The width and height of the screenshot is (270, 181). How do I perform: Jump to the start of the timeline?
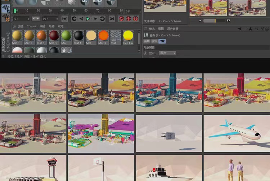(64, 19)
